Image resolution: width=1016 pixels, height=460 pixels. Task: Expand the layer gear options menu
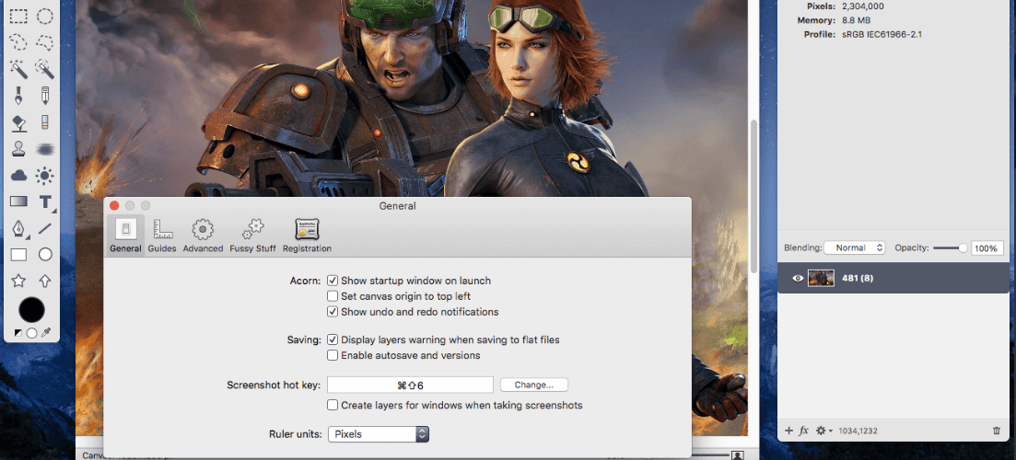click(823, 431)
